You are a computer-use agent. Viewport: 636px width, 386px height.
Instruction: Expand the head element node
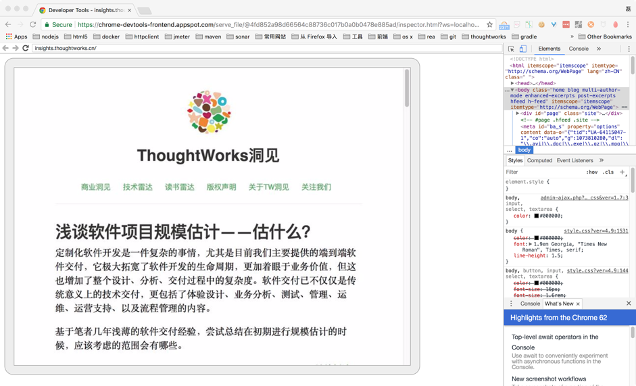click(x=512, y=83)
